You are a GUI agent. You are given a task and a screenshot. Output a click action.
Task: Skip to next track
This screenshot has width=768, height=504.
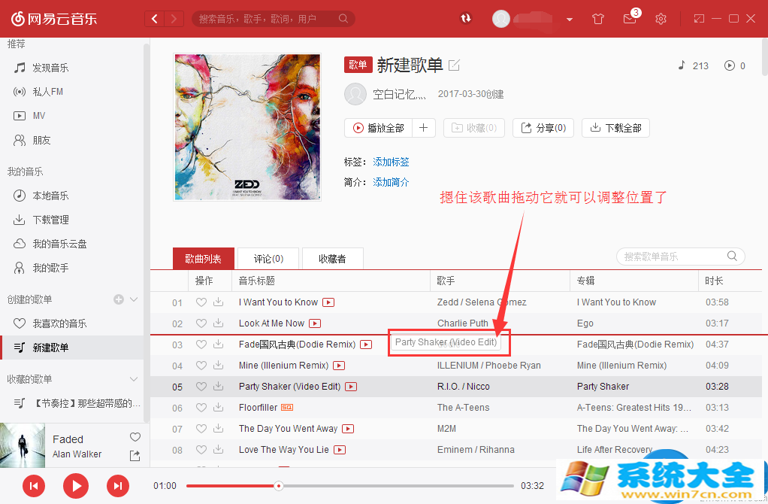(x=118, y=486)
